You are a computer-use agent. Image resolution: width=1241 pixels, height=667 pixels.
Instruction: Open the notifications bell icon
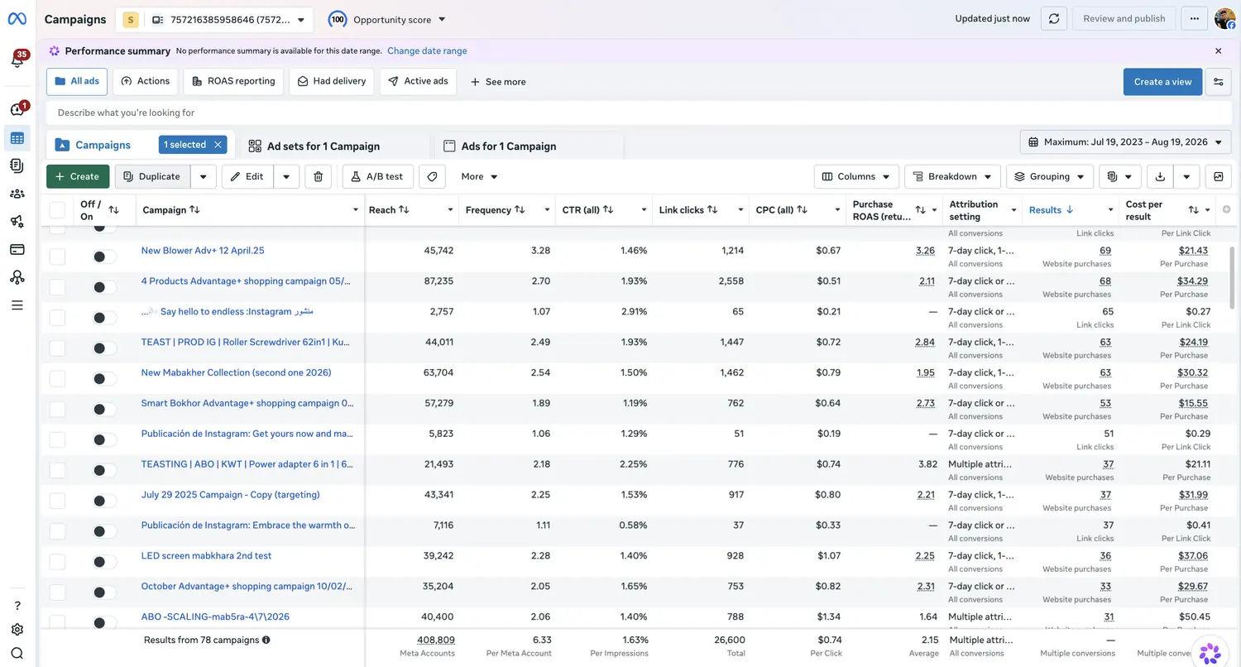point(17,60)
